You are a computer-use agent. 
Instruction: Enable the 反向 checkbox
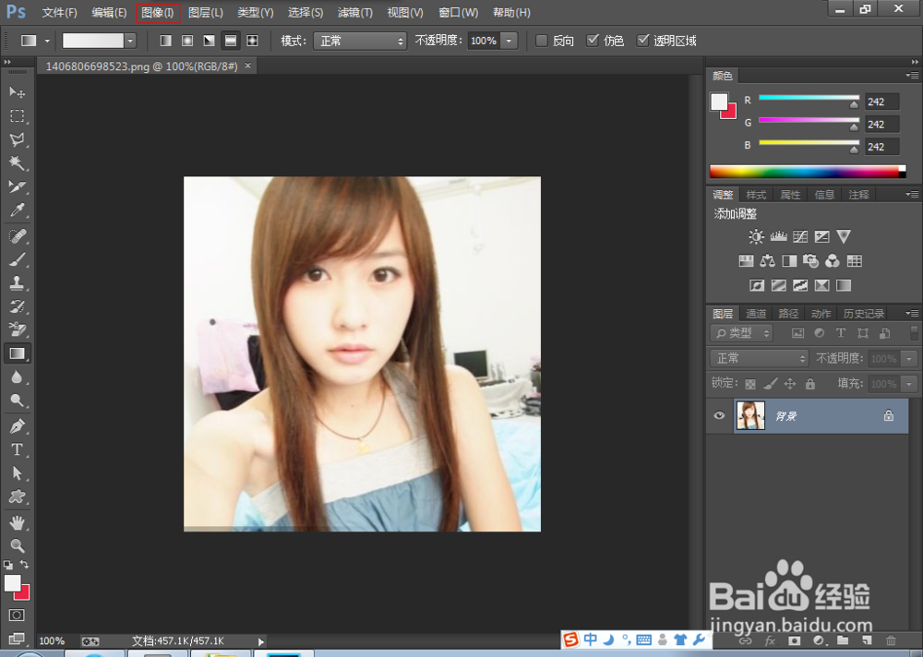pyautogui.click(x=542, y=41)
